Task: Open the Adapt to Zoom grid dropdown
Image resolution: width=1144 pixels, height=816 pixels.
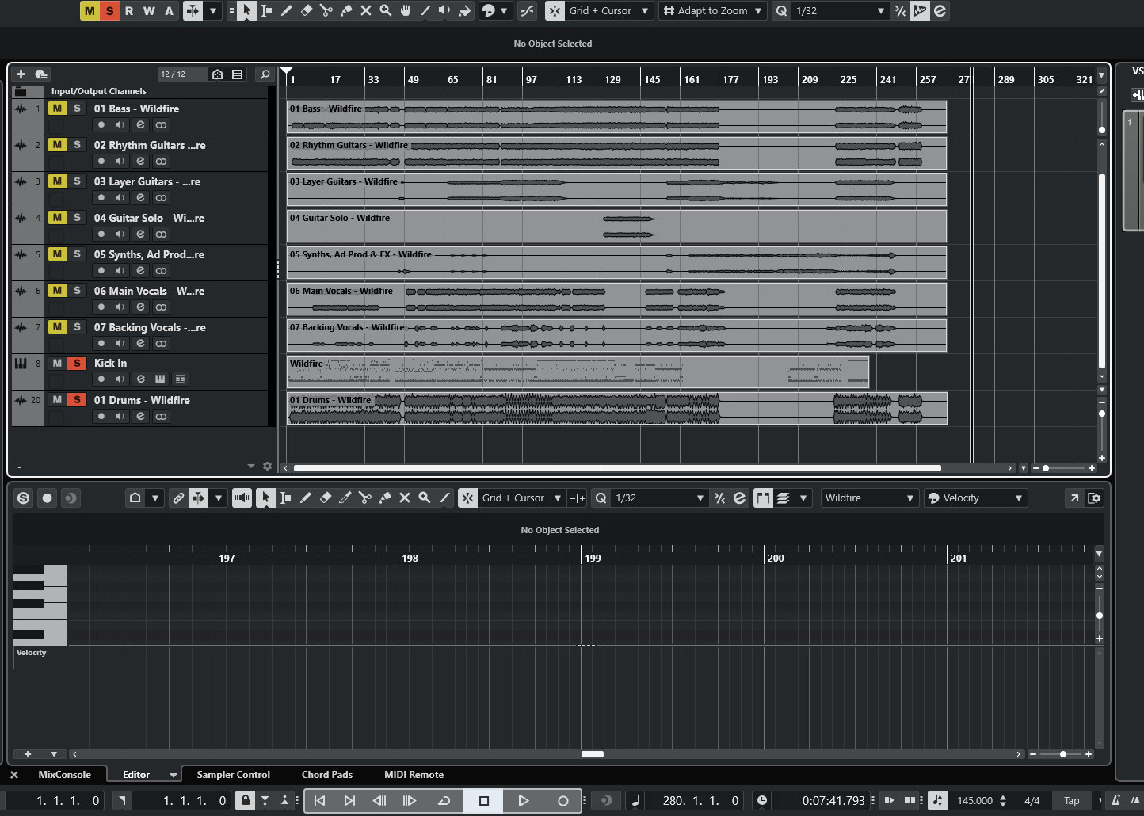Action: 713,10
